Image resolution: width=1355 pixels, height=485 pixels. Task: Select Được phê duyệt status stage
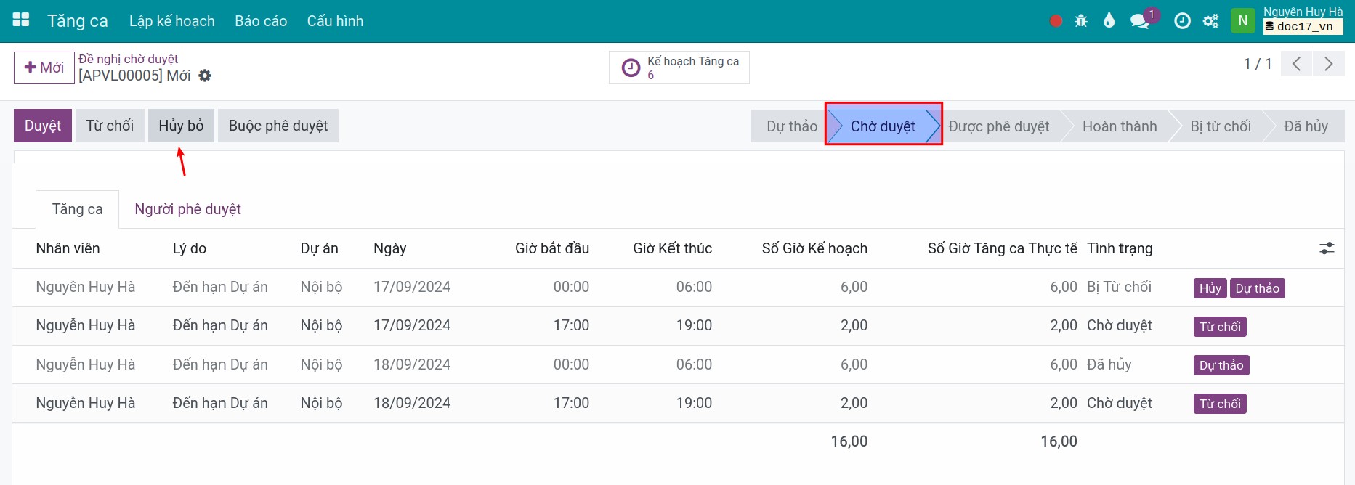[999, 126]
